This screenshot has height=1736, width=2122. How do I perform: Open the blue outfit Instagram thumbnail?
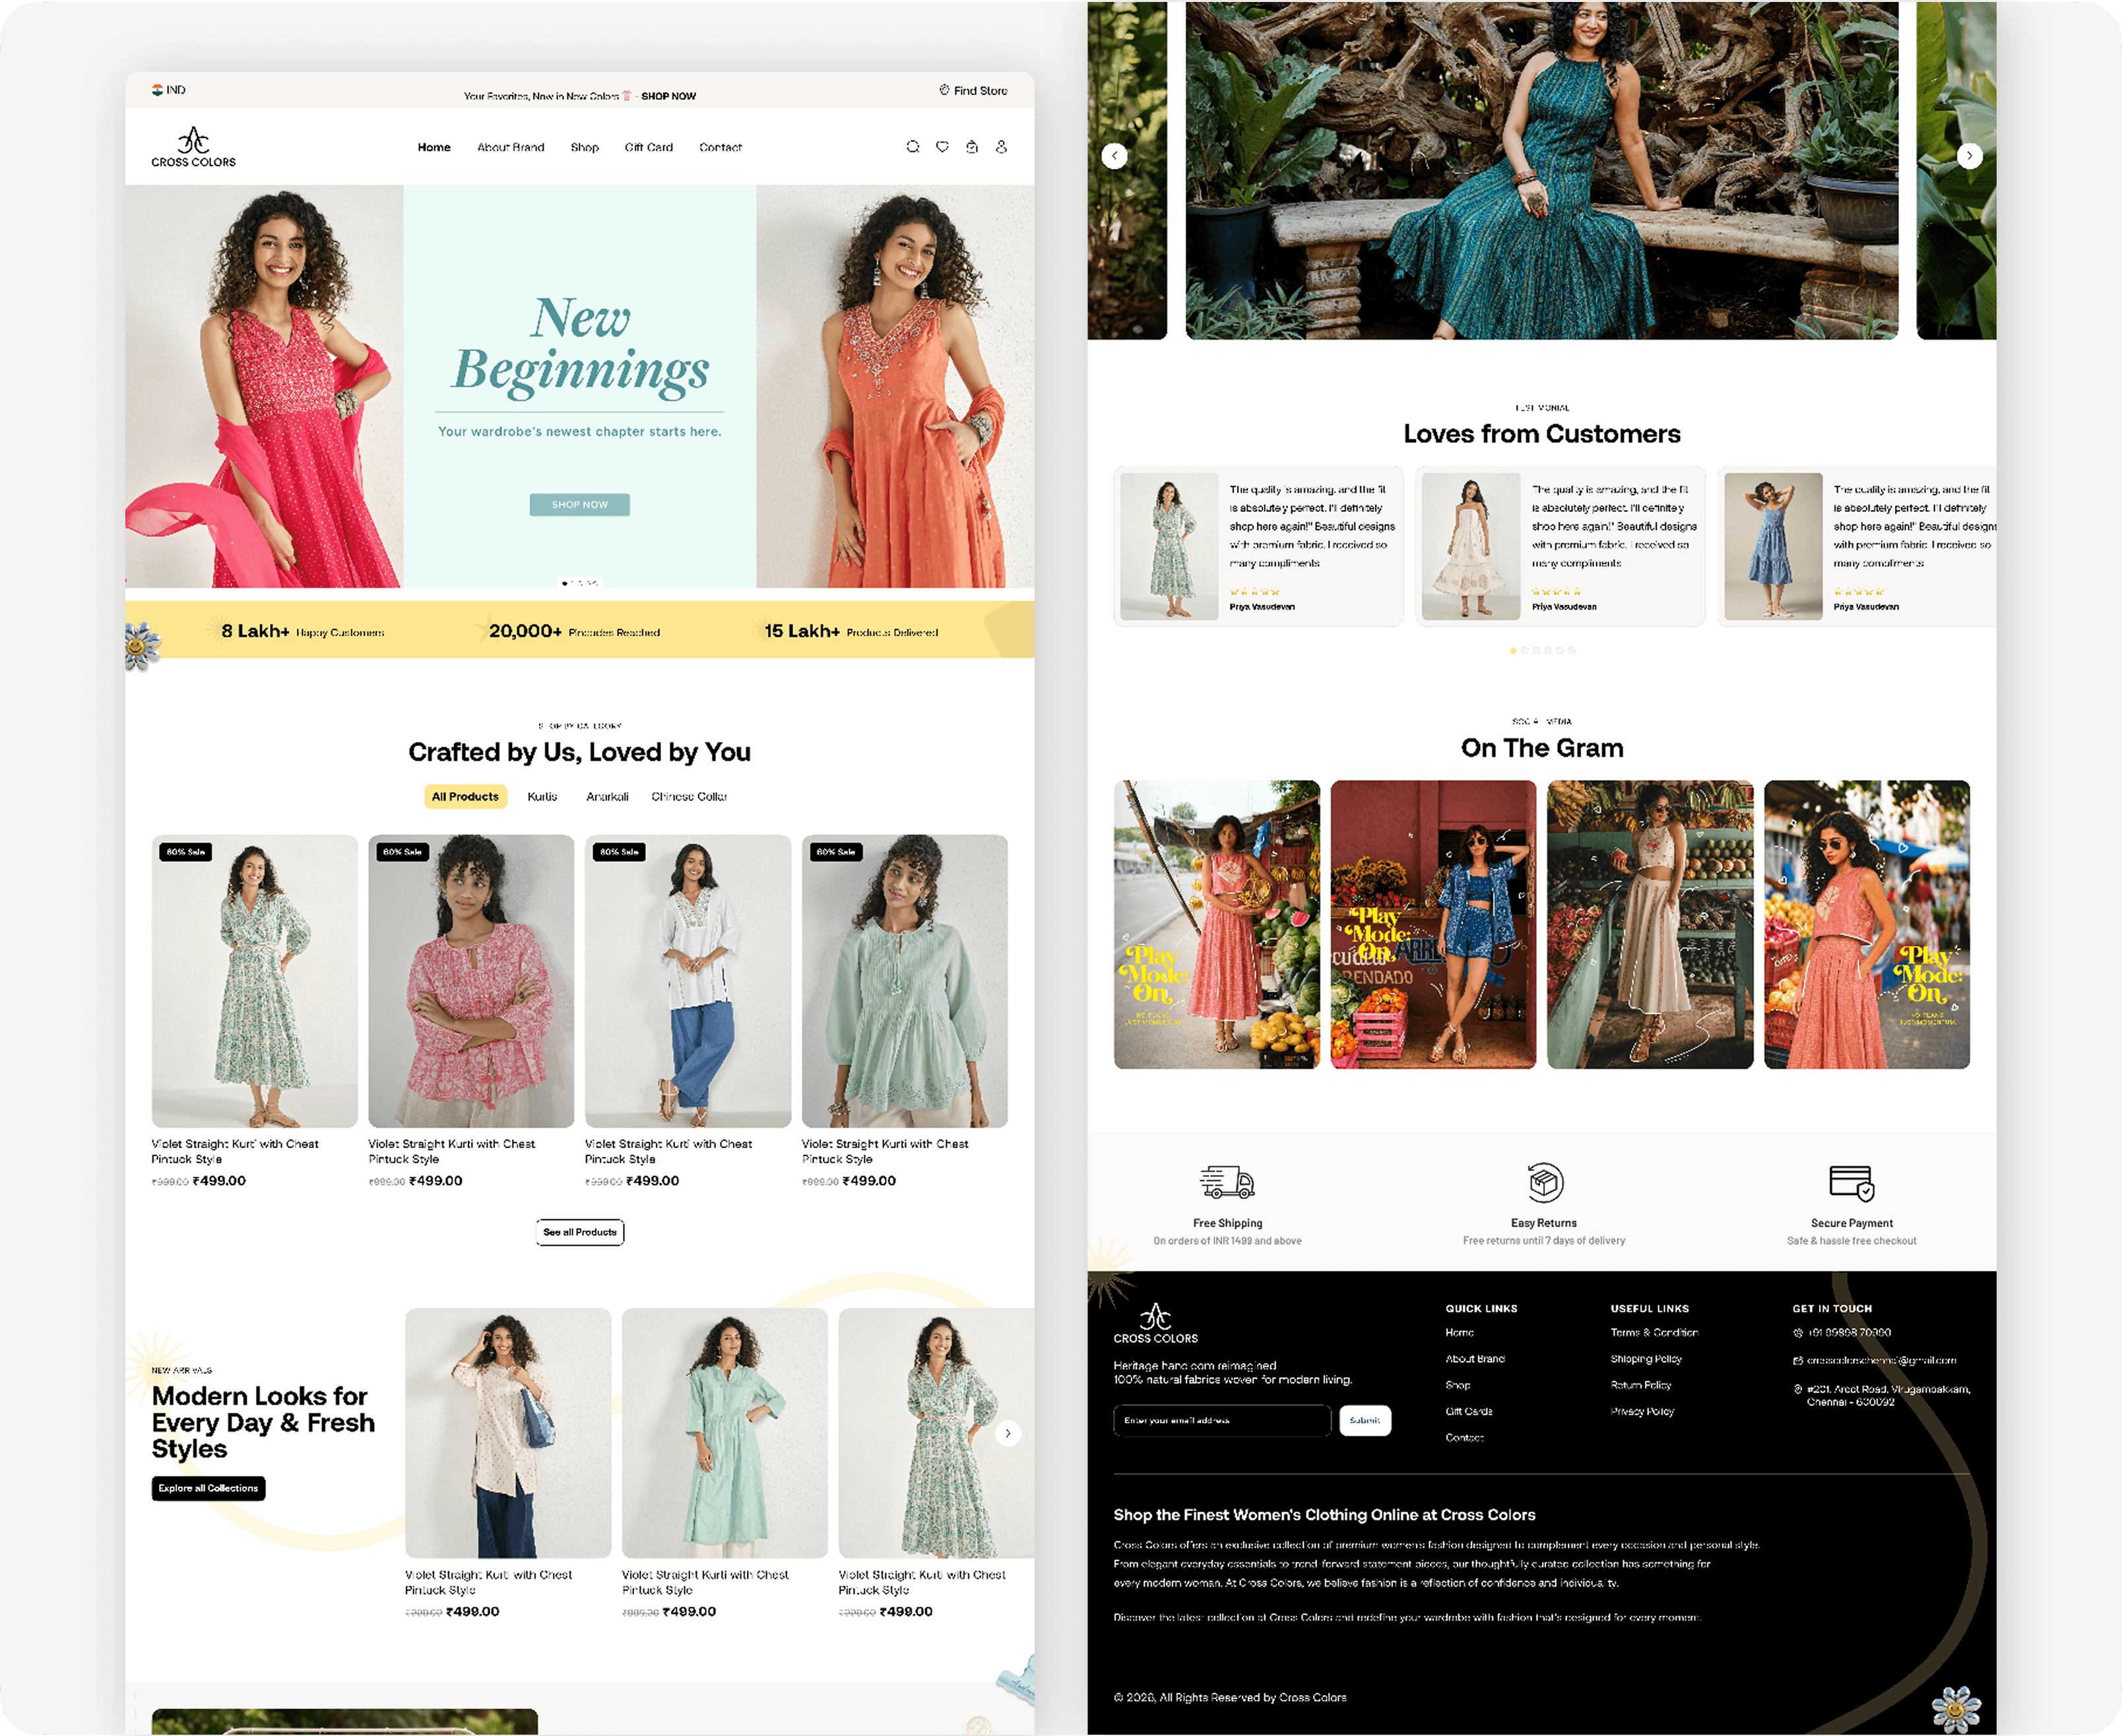point(1433,924)
